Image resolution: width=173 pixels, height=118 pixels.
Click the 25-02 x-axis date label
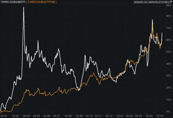[129, 116]
